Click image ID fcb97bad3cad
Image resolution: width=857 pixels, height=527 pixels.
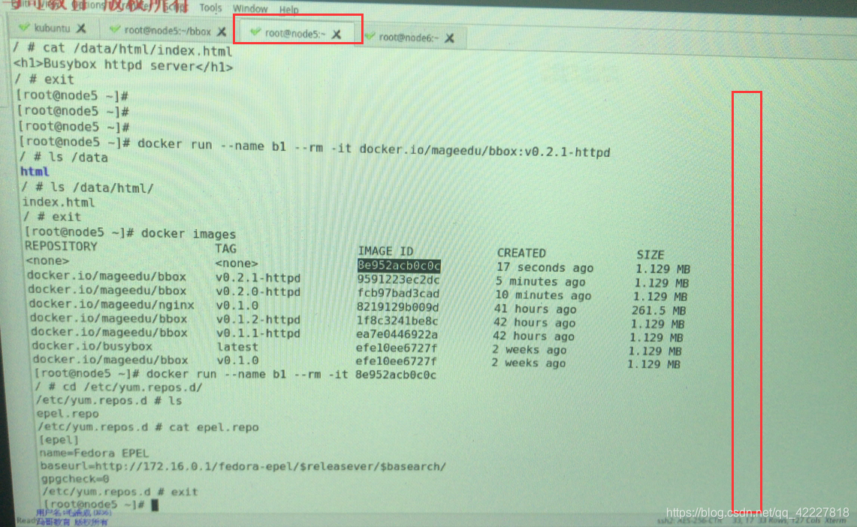(x=398, y=294)
